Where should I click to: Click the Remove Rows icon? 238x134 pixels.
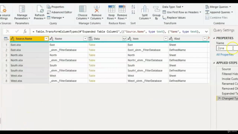(122, 9)
